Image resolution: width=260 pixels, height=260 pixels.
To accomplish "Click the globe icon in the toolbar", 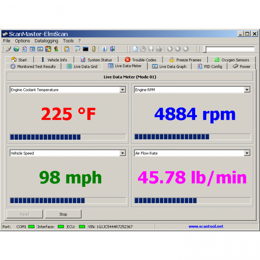I will (16, 49).
